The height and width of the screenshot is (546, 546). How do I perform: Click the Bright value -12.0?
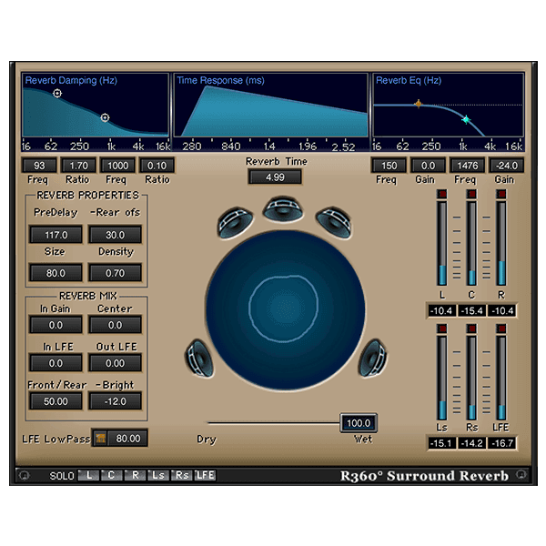pos(115,401)
